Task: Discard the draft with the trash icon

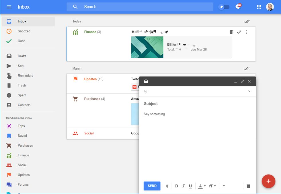Action: pos(248,186)
